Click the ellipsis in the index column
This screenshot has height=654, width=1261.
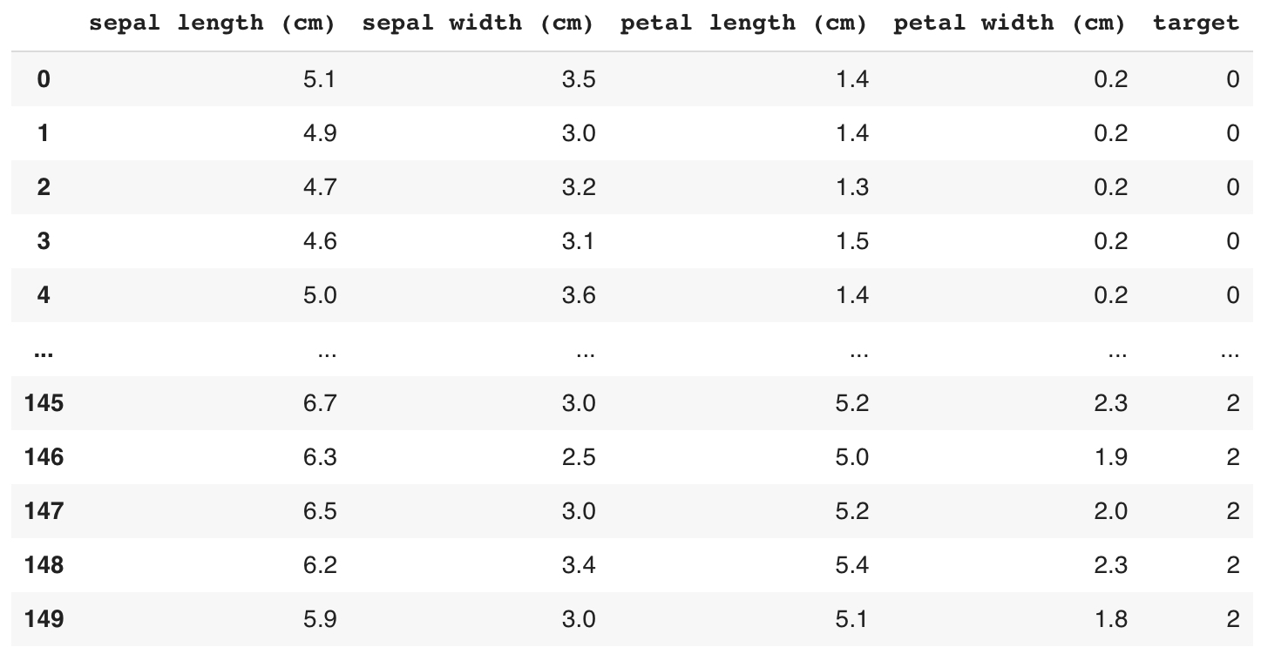pyautogui.click(x=41, y=351)
